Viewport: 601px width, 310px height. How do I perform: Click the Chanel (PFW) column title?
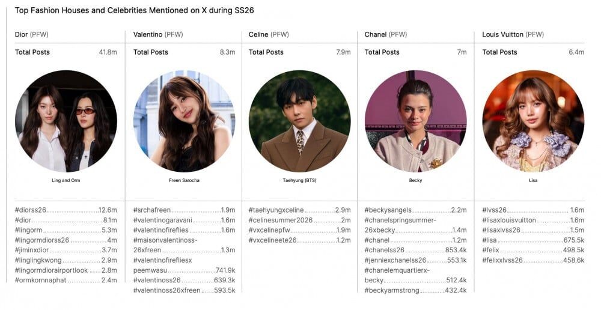[x=386, y=34]
